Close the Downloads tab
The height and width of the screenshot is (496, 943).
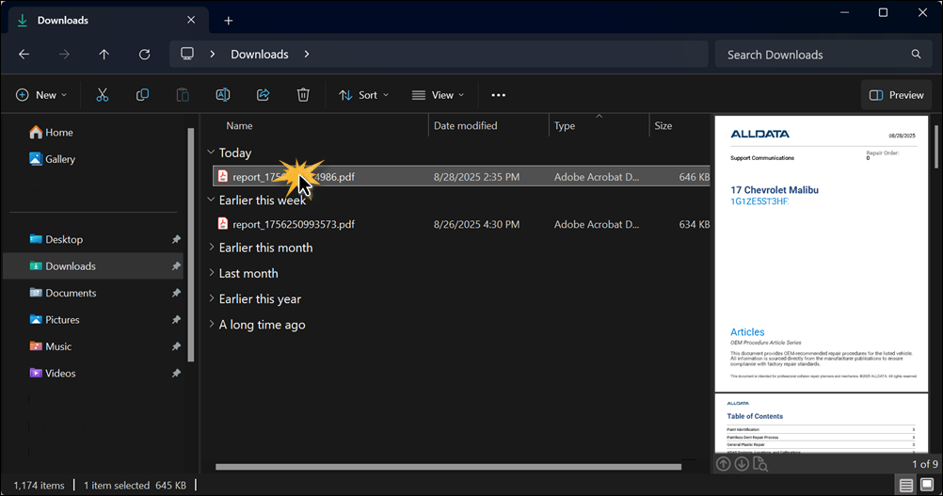(191, 20)
